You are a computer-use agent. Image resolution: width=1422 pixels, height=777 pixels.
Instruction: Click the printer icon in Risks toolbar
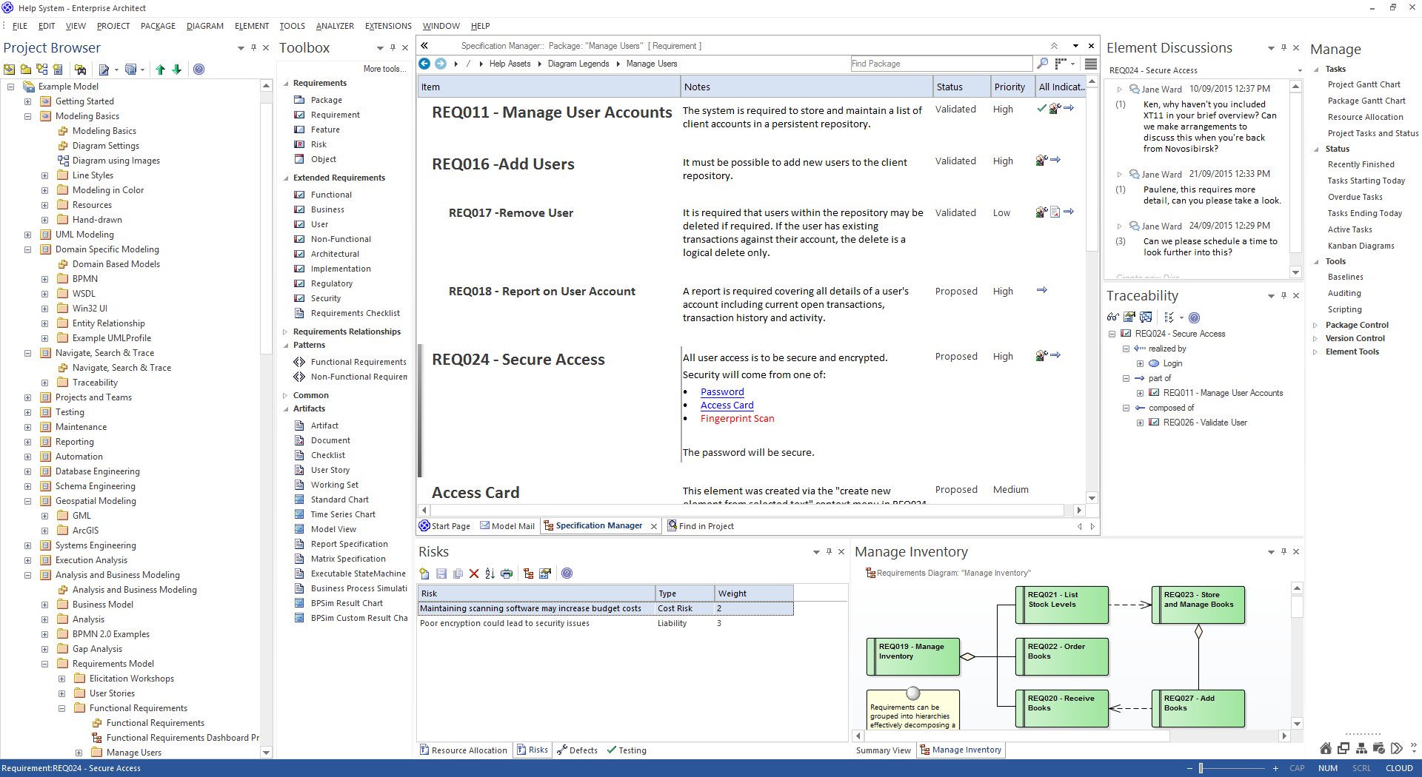click(507, 573)
